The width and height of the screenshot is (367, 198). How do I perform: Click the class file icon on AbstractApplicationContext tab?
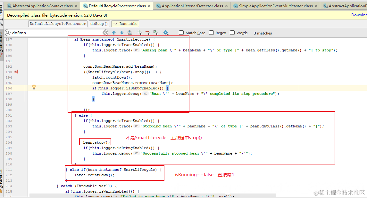pyautogui.click(x=9, y=6)
